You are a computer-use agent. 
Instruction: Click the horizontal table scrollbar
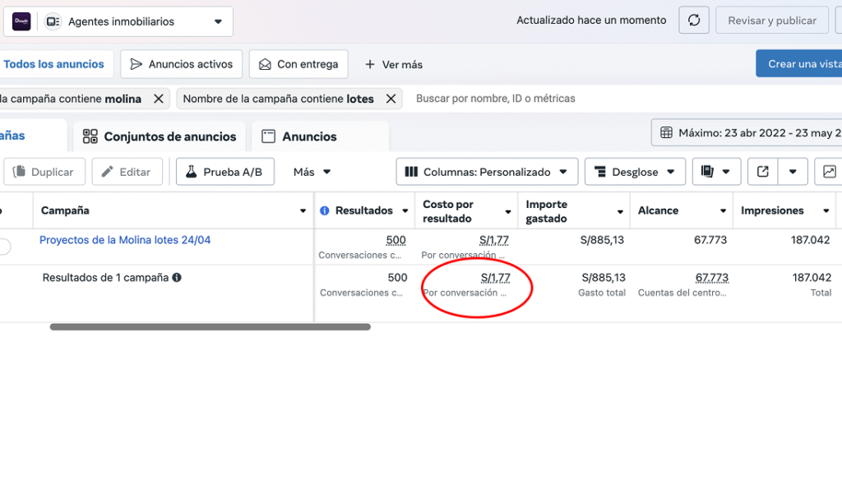coord(210,326)
